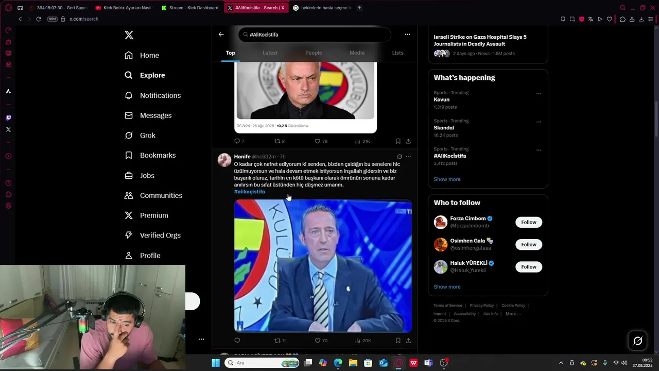
Task: Click the back arrow beside the search box
Action: point(221,35)
